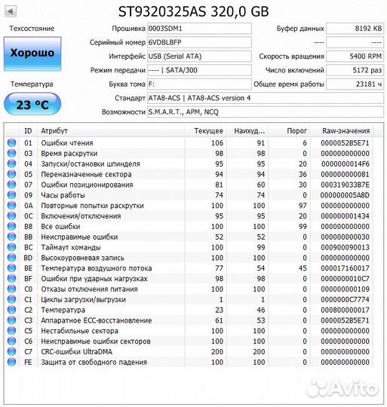
Task: Click status circle for Температура воздушного потока
Action: point(11,268)
